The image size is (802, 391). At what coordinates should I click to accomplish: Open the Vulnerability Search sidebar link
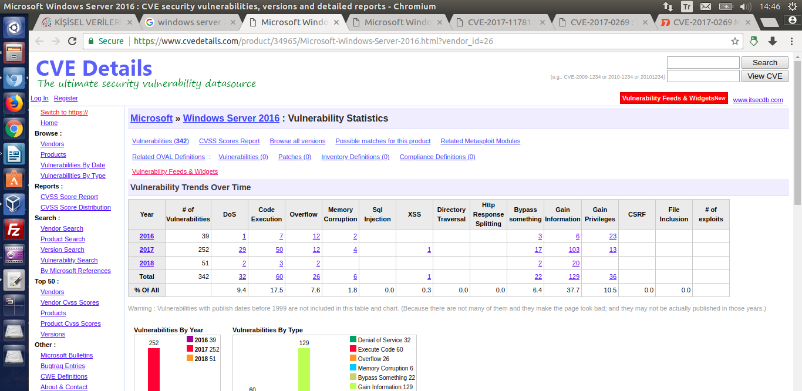click(x=69, y=260)
